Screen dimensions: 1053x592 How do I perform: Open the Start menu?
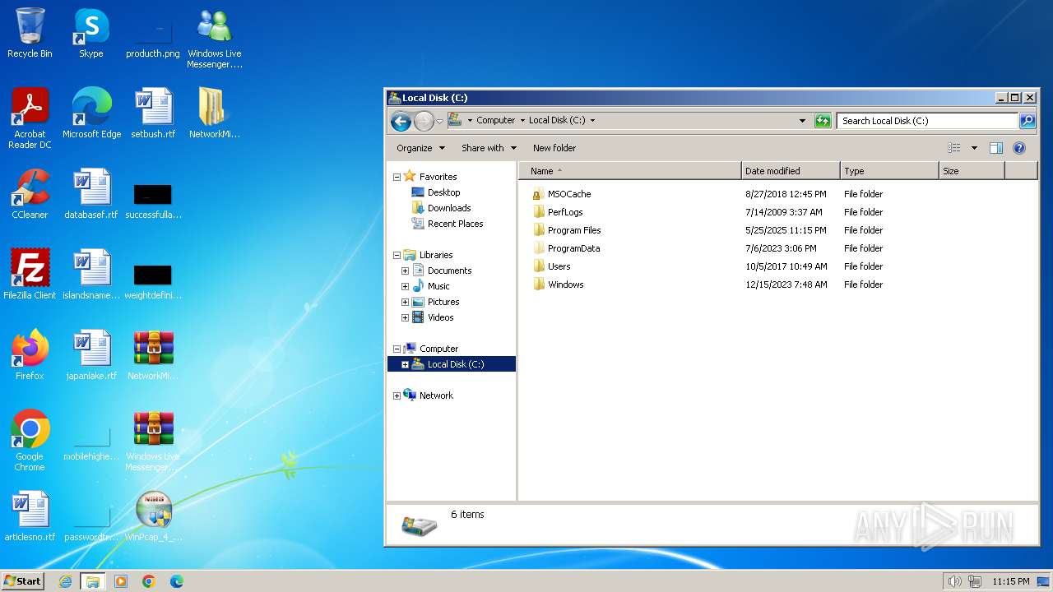pyautogui.click(x=22, y=581)
